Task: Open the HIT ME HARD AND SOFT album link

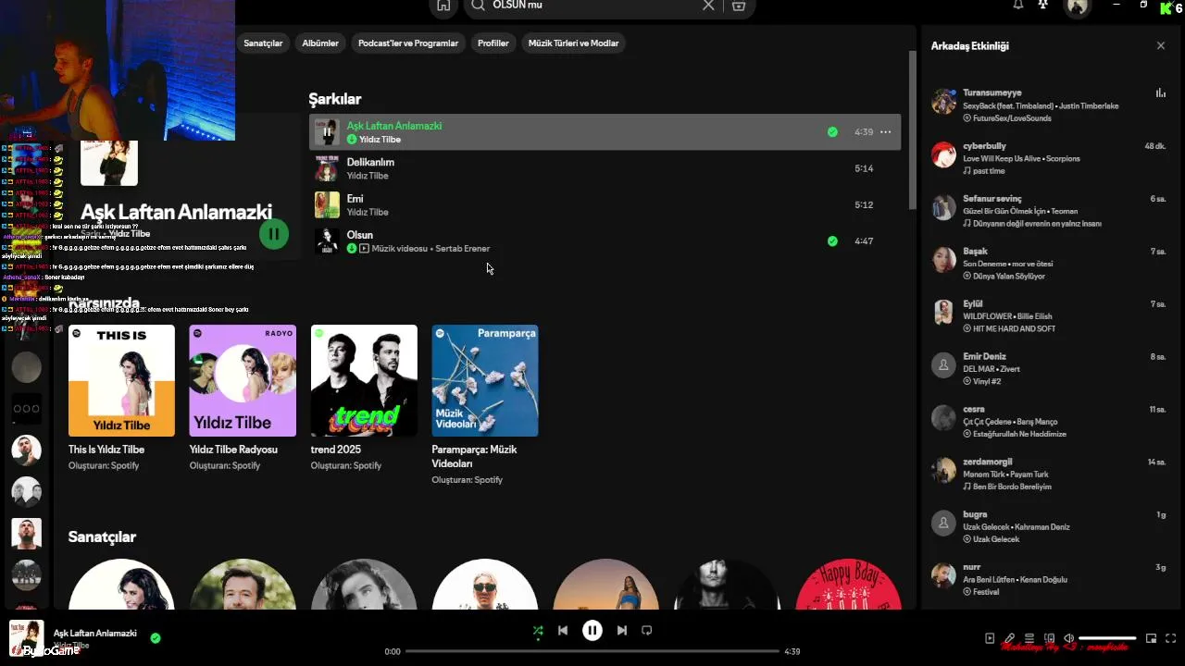Action: 1014,329
